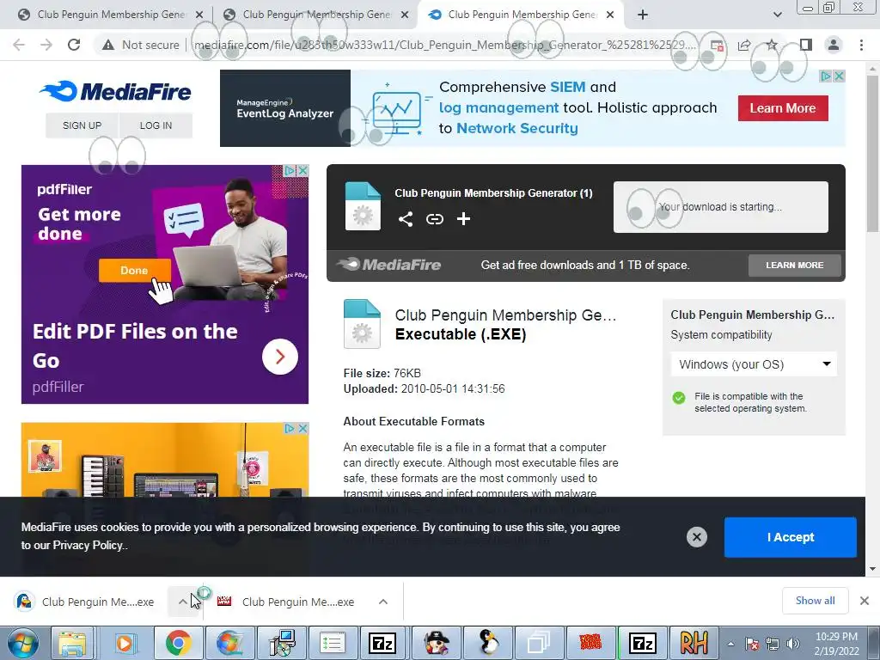
Task: Click the 'Your download is starting...' box
Action: tap(721, 207)
